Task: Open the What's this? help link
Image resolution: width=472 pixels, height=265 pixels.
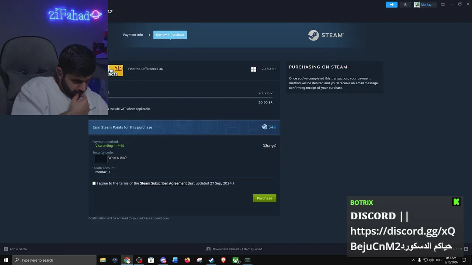Action: click(x=117, y=158)
